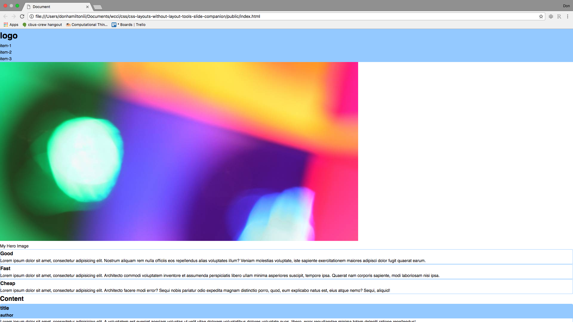The width and height of the screenshot is (573, 322).
Task: Click the colorful hero image
Action: (x=179, y=151)
